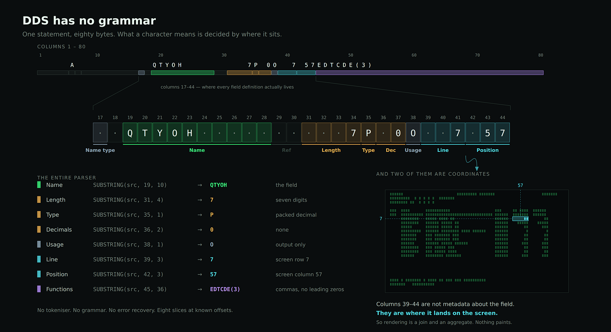611x332 pixels.
Task: Click the 'SUBSTRING(src, 36, 2)' expression
Action: pyautogui.click(x=128, y=230)
